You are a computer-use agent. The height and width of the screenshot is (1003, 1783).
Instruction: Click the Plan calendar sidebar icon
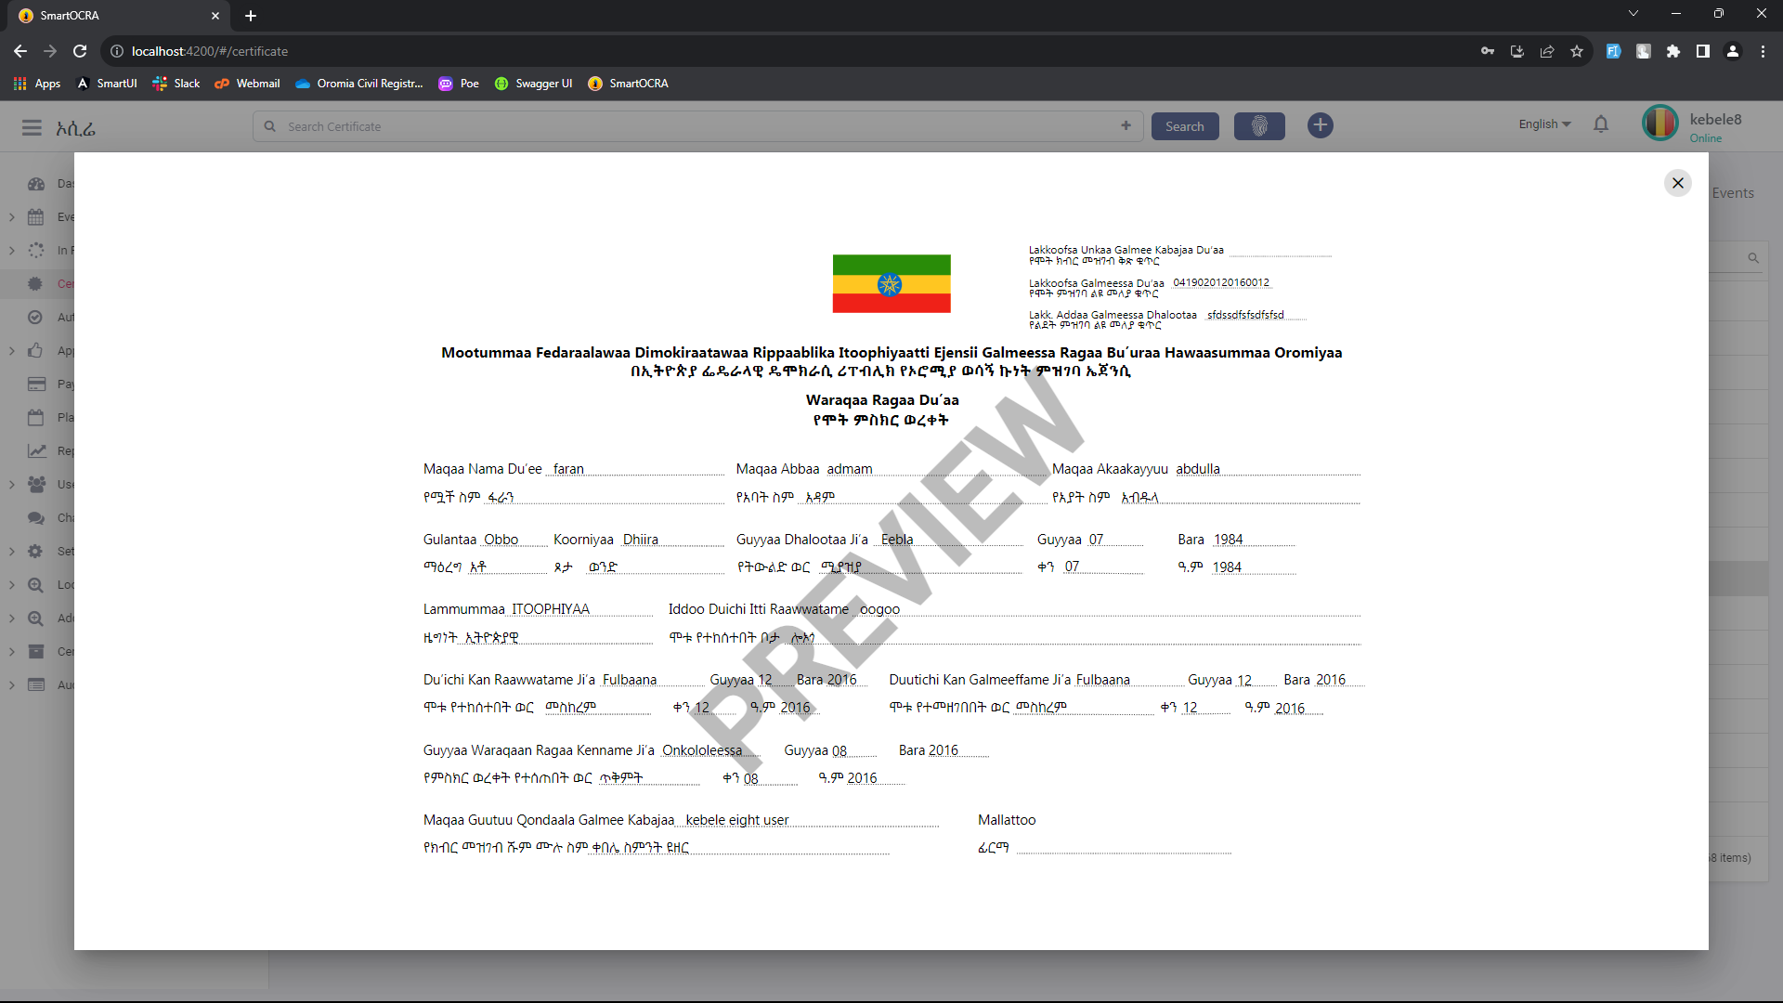pos(35,418)
